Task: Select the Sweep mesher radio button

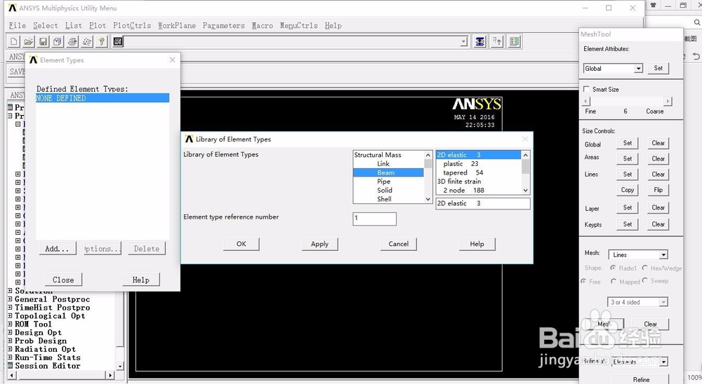Action: (x=644, y=280)
